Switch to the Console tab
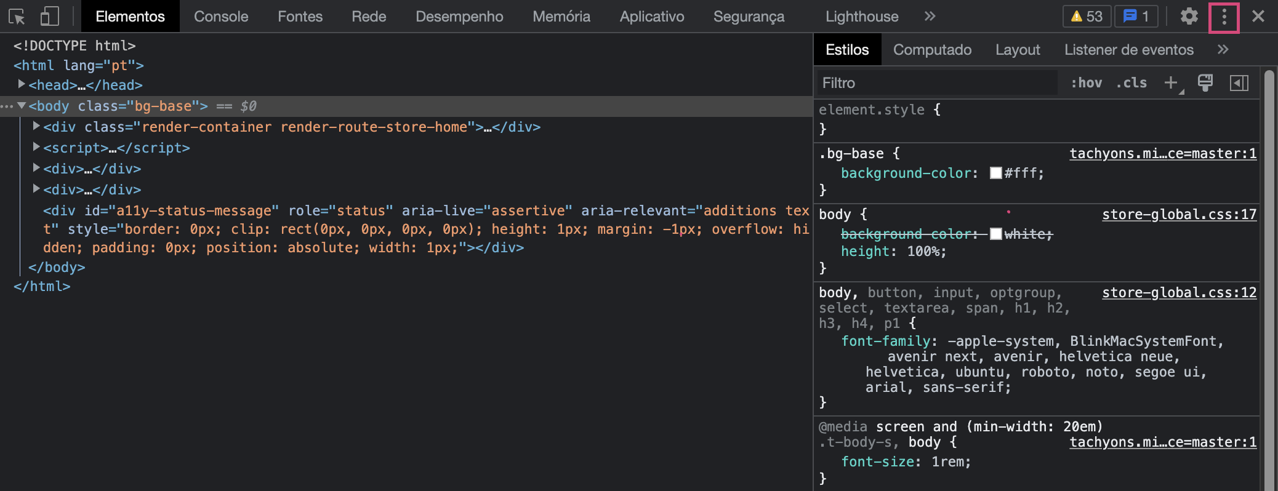The image size is (1278, 491). click(x=221, y=17)
